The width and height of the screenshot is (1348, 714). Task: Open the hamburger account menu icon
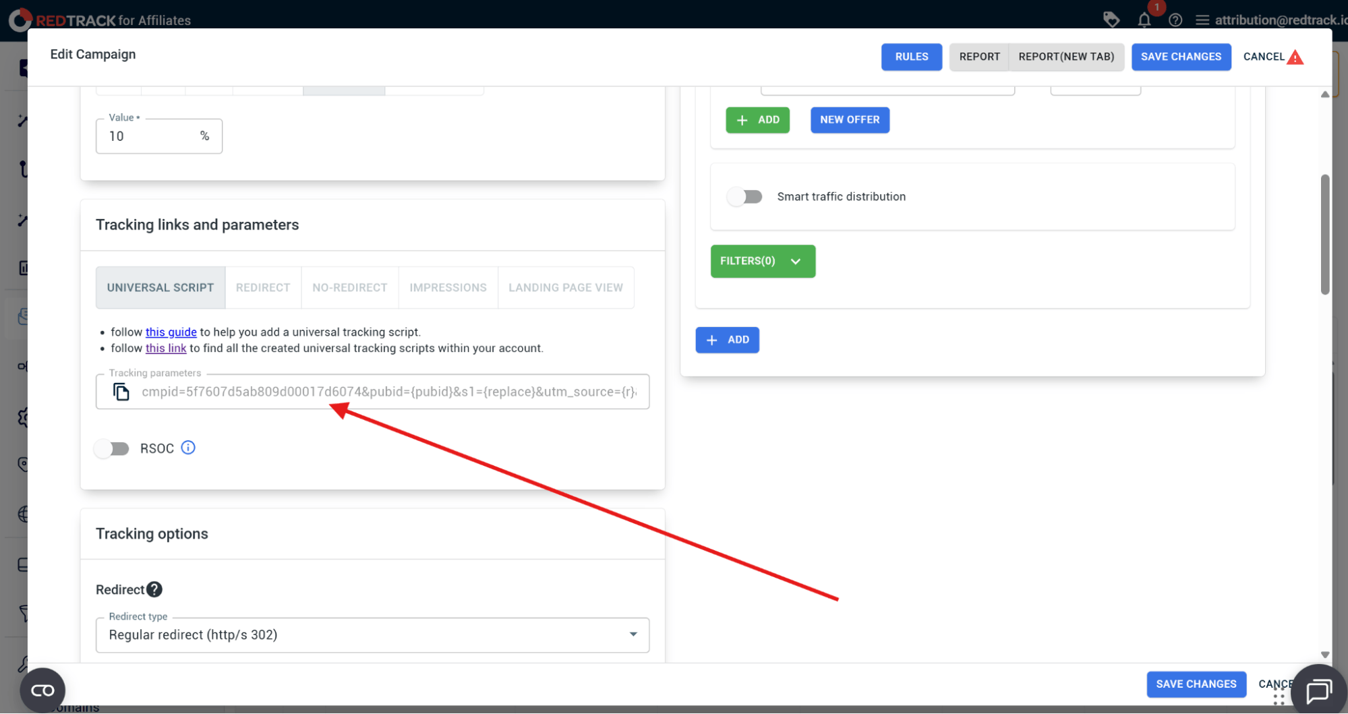click(x=1202, y=20)
